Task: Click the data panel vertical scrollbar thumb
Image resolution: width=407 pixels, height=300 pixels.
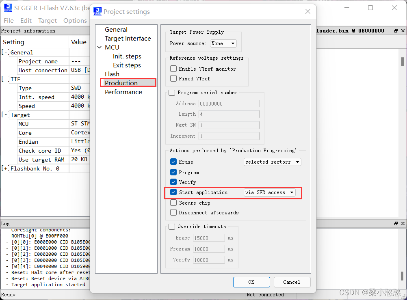Action: pyautogui.click(x=402, y=62)
